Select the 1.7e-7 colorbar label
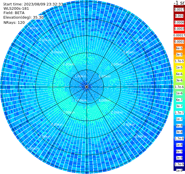The width and height of the screenshot is (185, 174). (179, 113)
